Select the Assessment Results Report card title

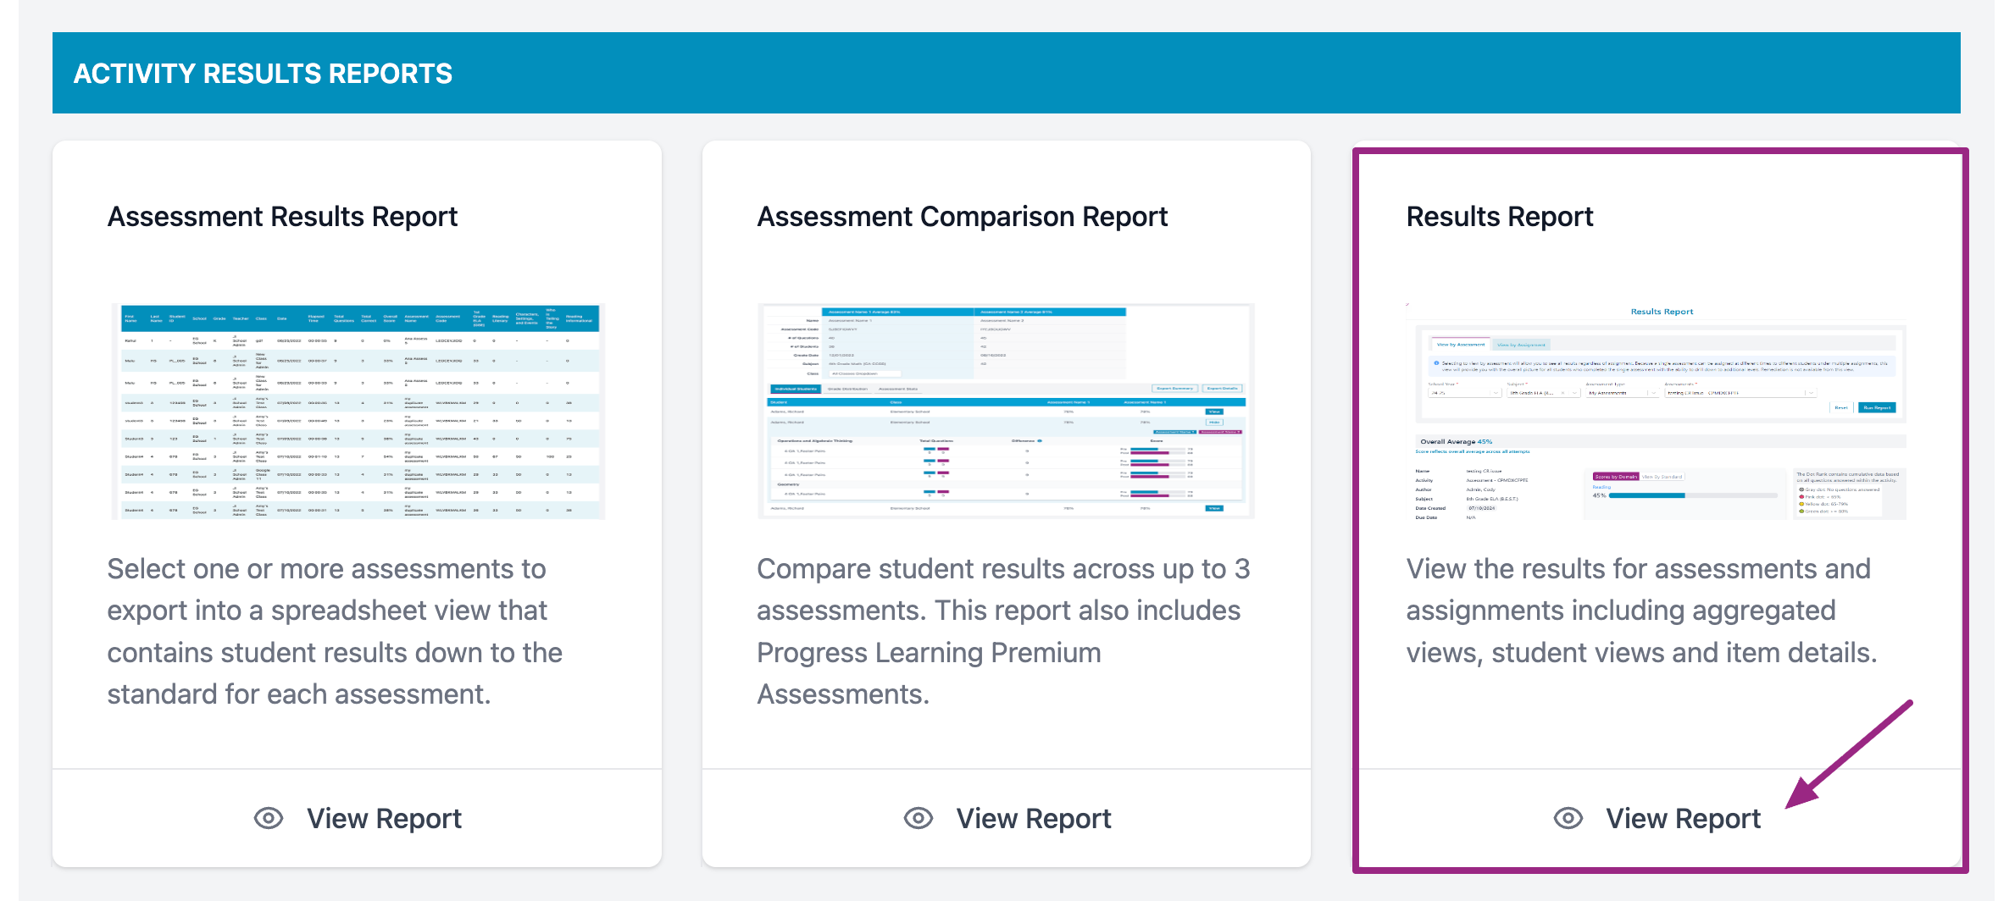tap(282, 217)
